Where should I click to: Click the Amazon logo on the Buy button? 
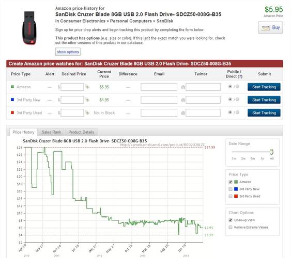266,27
